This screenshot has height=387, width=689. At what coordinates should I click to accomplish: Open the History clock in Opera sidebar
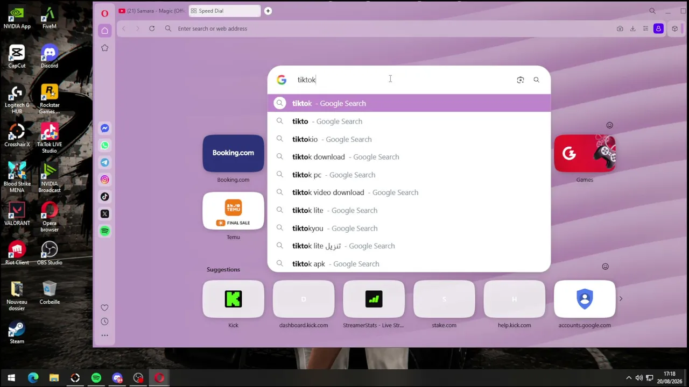[104, 321]
